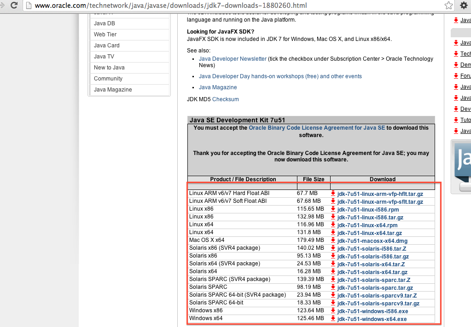The height and width of the screenshot is (327, 471).
Task: Download jdk-7u51-linux-arm-vfp-sflt.tar.gz
Action: coord(380,202)
